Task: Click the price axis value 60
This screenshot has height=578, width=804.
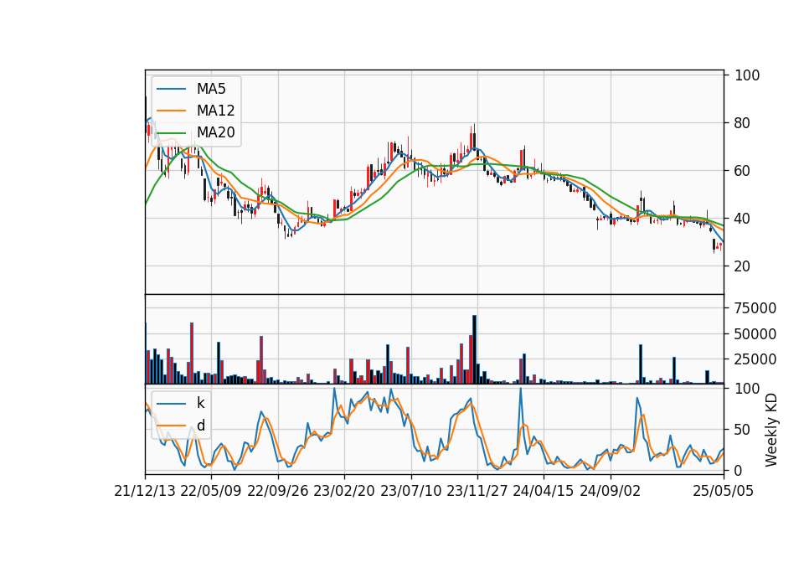Action: click(x=743, y=171)
